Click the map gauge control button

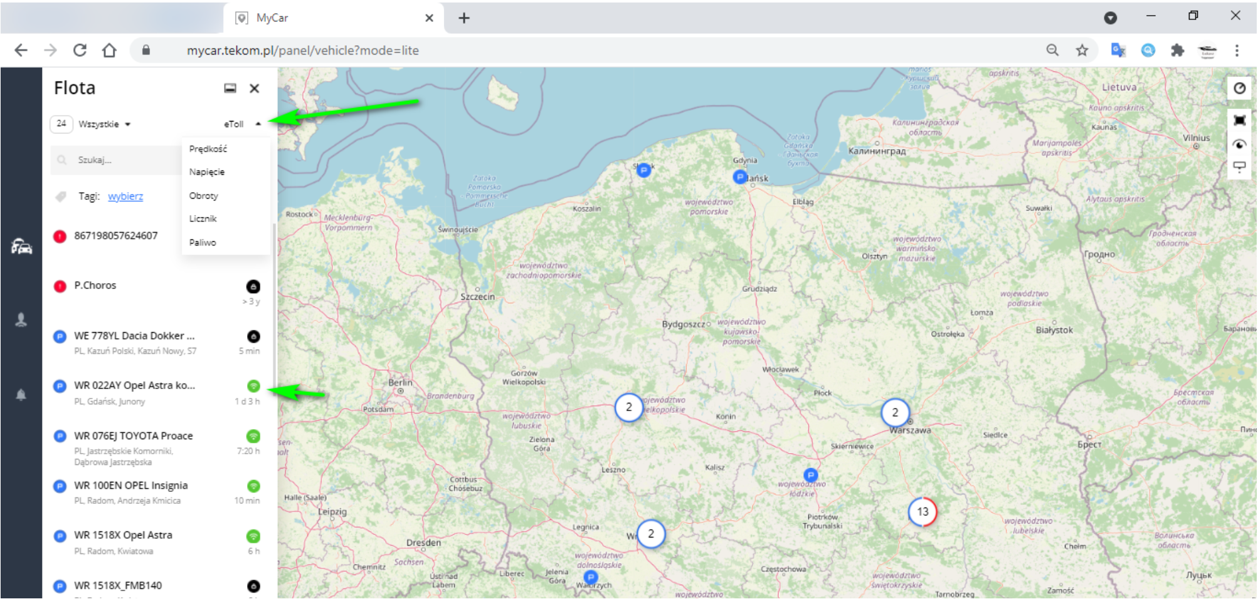[x=1239, y=88]
